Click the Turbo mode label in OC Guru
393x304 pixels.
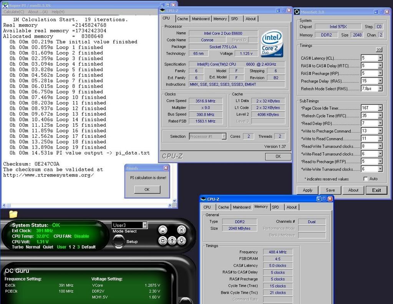click(x=18, y=247)
